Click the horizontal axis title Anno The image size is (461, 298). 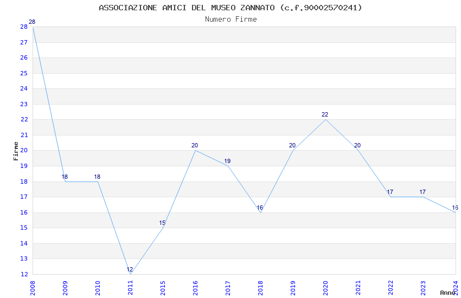coord(447,293)
